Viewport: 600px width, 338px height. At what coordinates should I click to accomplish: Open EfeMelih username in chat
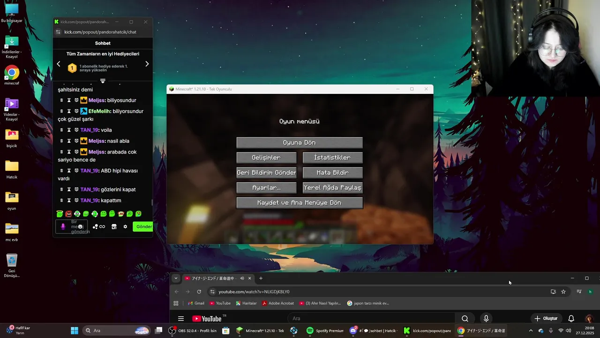tap(99, 111)
